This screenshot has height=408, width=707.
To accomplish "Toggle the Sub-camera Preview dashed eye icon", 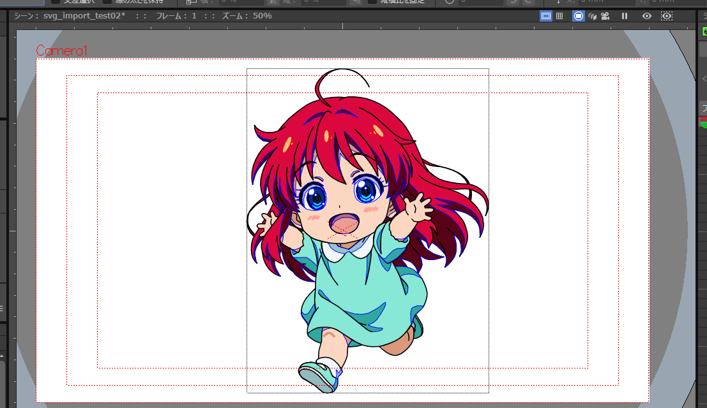I will coord(666,16).
